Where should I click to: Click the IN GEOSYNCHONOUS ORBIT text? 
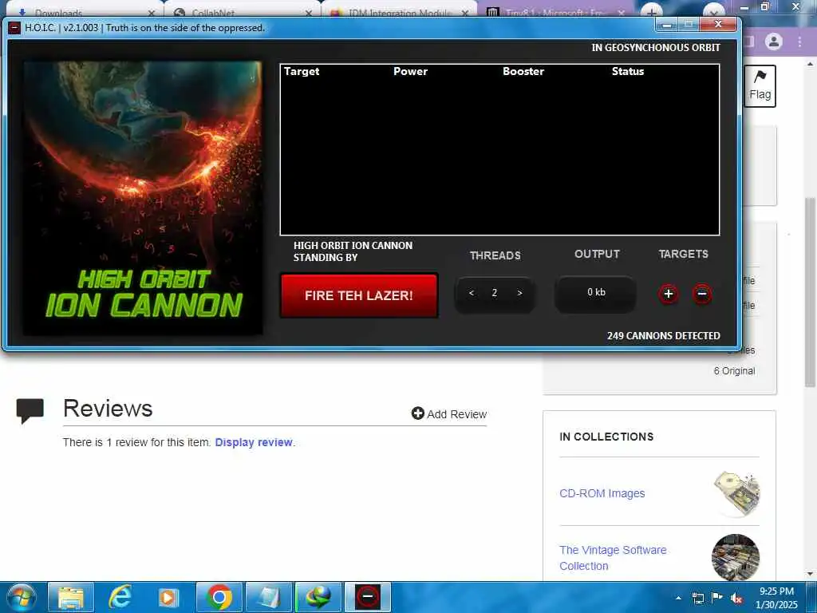(656, 47)
